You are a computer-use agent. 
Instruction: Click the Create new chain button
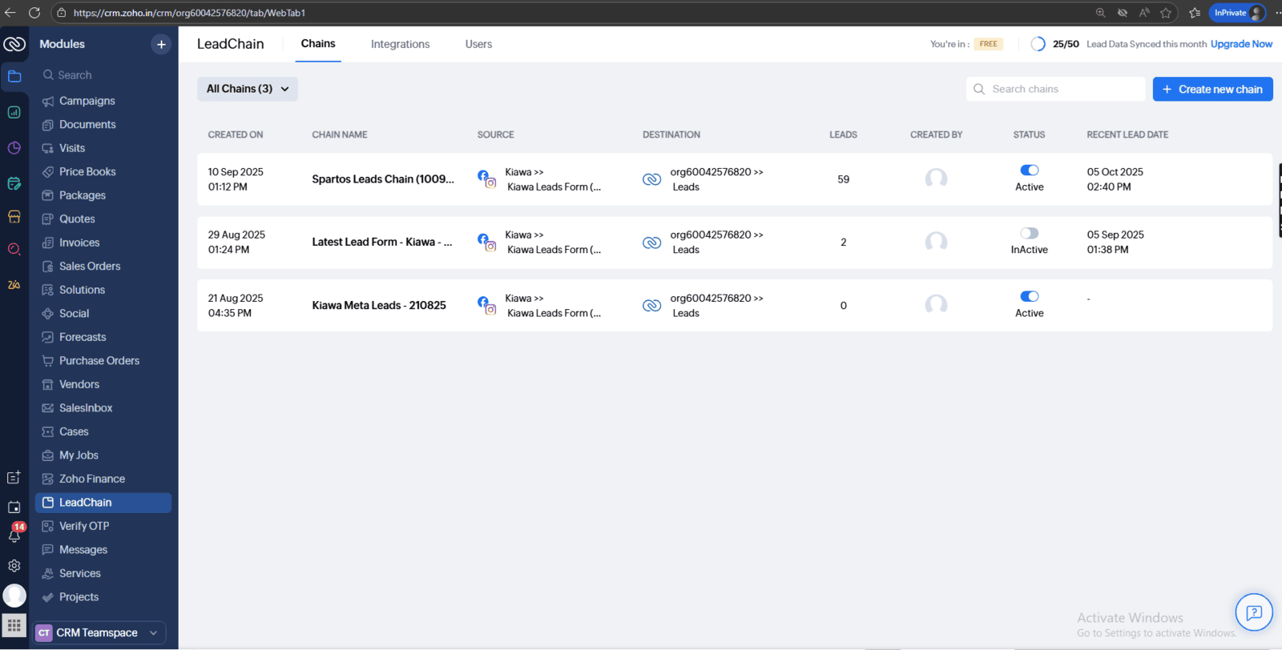point(1212,90)
